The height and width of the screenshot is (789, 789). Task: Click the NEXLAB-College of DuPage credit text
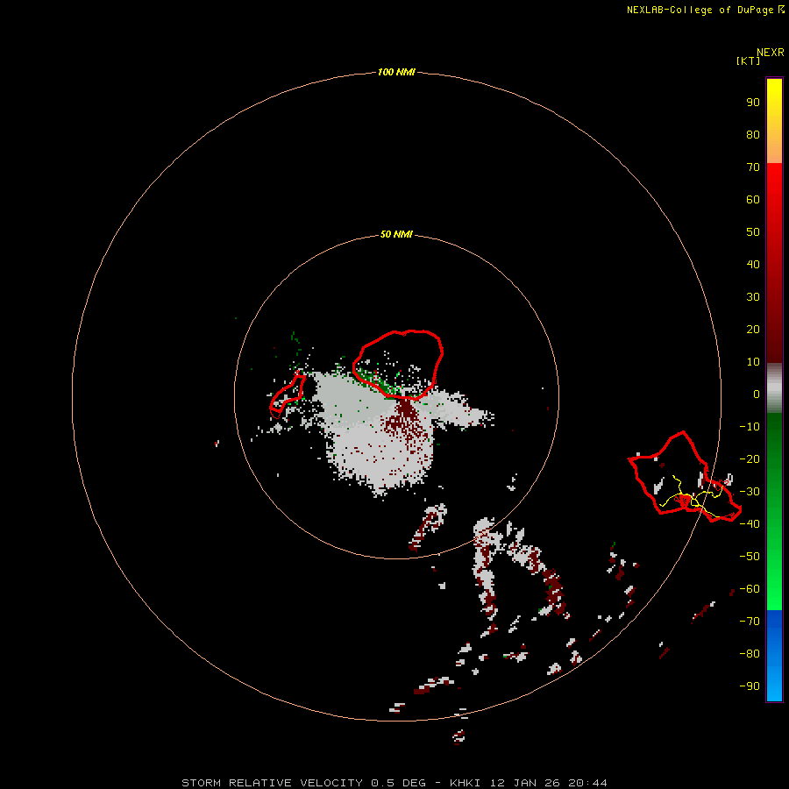tap(705, 10)
